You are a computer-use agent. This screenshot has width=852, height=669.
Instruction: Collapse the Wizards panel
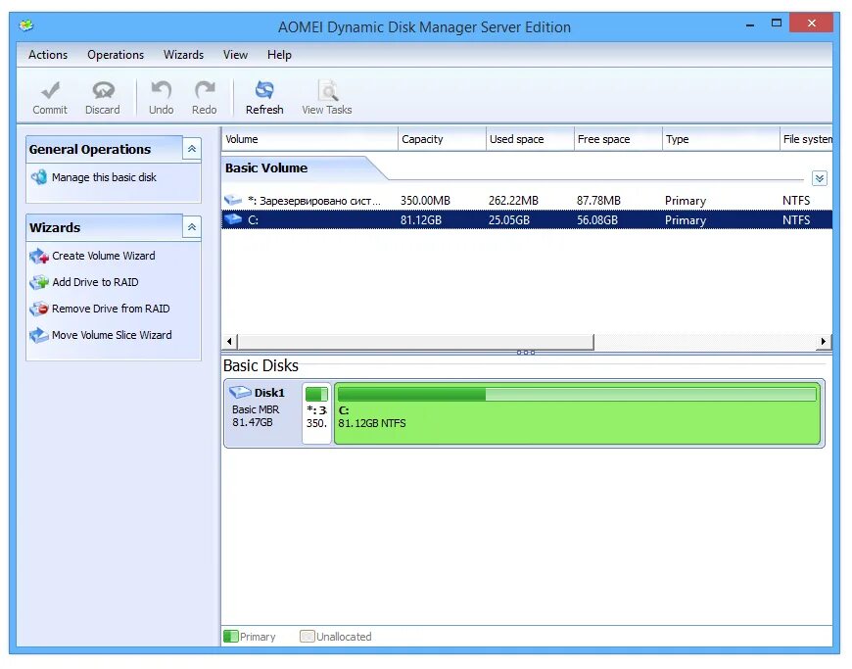tap(192, 227)
